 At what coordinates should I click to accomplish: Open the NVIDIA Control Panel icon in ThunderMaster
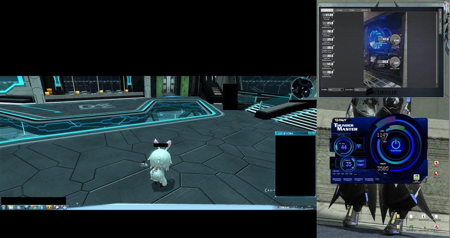[417, 177]
